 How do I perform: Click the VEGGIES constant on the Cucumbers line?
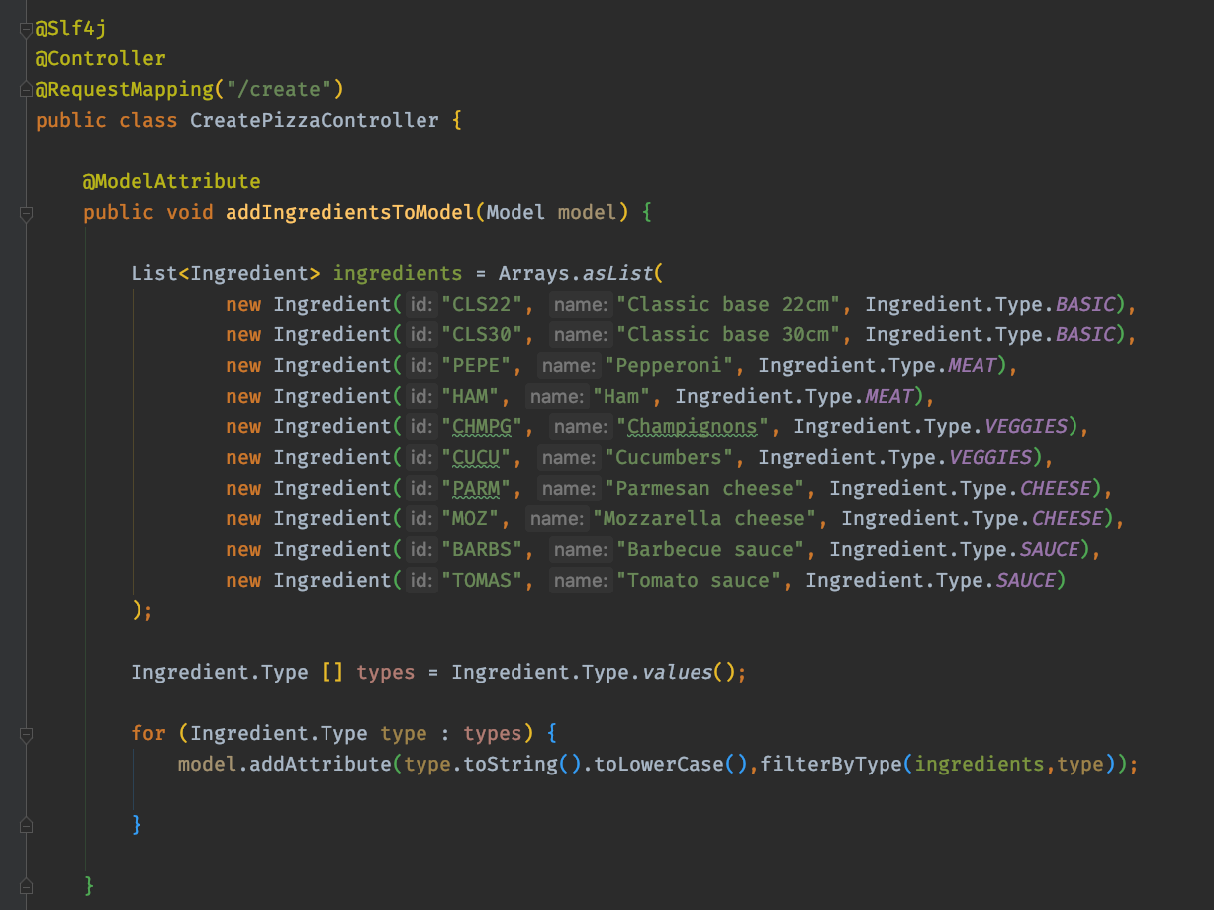pos(990,458)
